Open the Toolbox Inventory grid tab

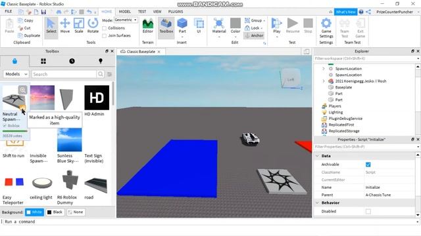pyautogui.click(x=43, y=61)
